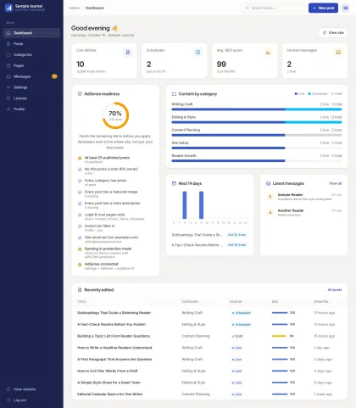Click Another Reader's avatar in Latest messages
The height and width of the screenshot is (408, 356).
click(x=270, y=212)
